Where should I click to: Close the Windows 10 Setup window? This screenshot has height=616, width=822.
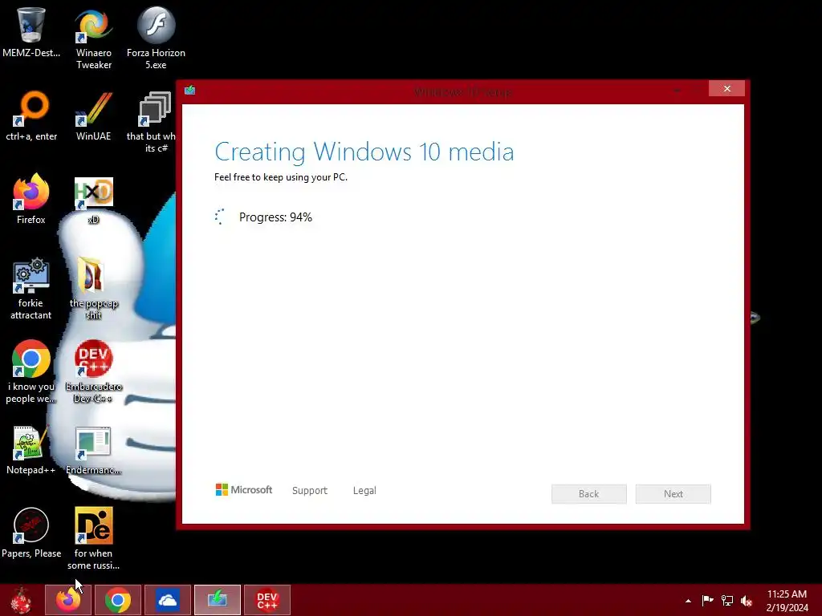click(726, 88)
